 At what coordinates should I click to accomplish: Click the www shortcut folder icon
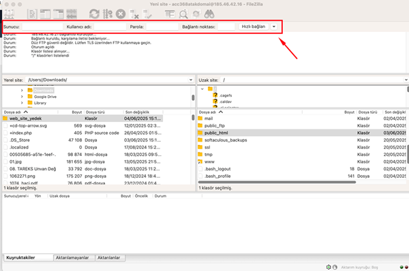pos(200,161)
